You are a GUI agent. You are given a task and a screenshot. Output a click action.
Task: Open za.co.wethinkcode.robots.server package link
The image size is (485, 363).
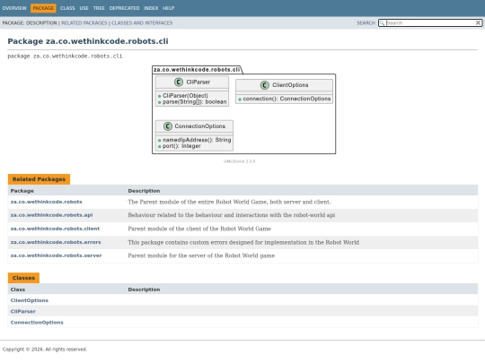point(56,255)
